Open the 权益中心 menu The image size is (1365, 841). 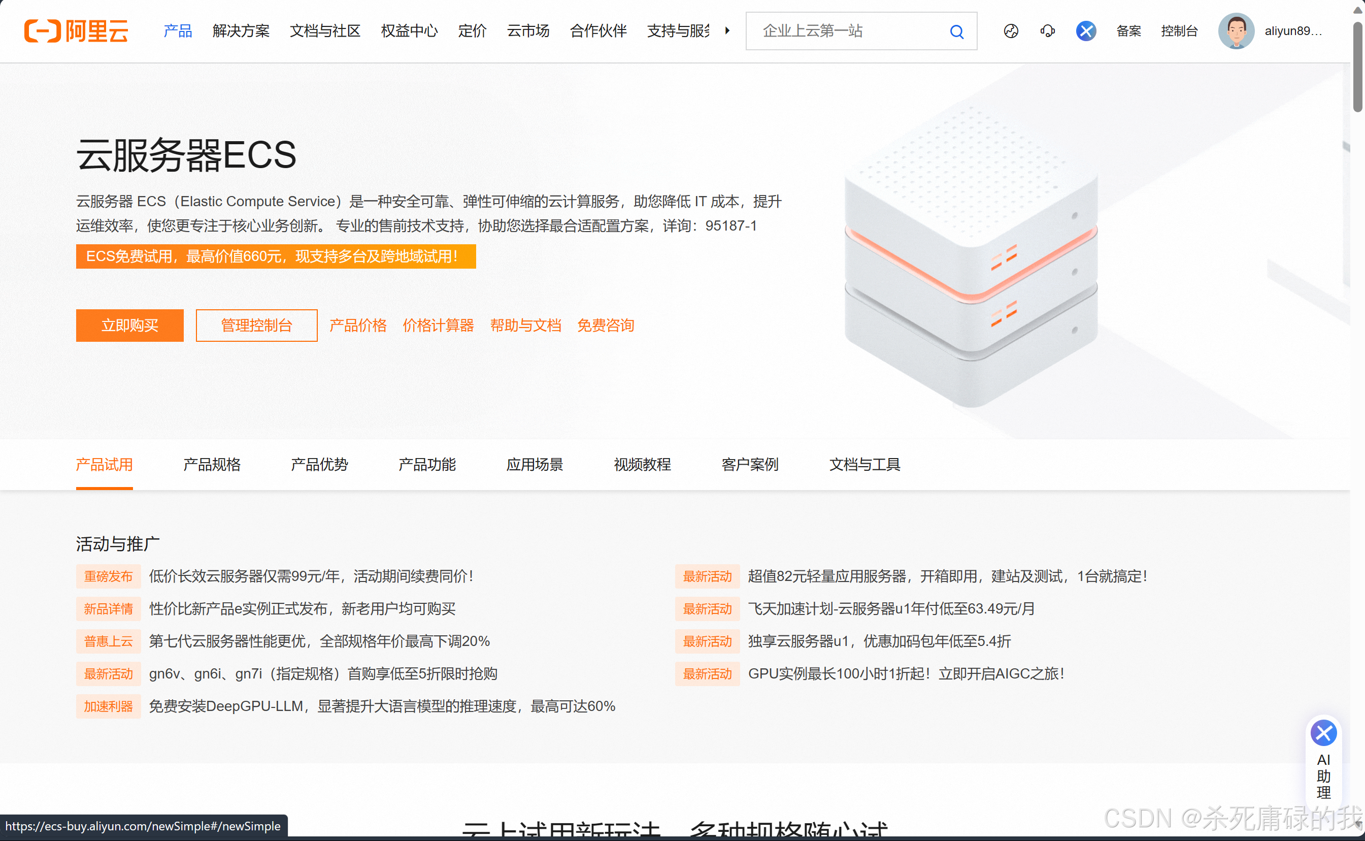coord(409,30)
